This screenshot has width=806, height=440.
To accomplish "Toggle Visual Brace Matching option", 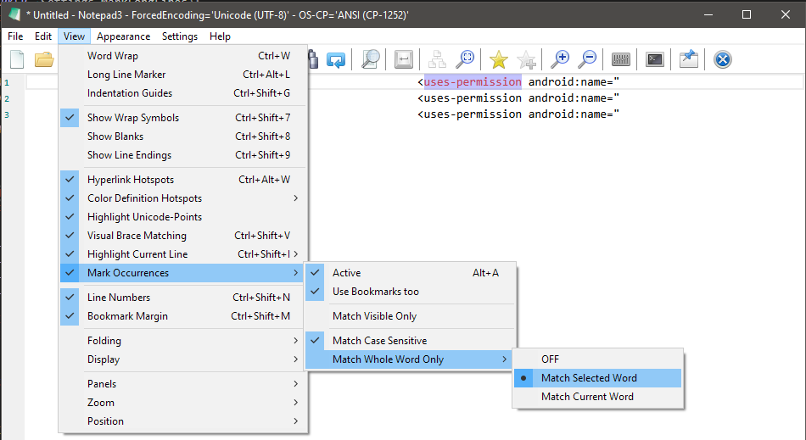I will click(x=183, y=236).
